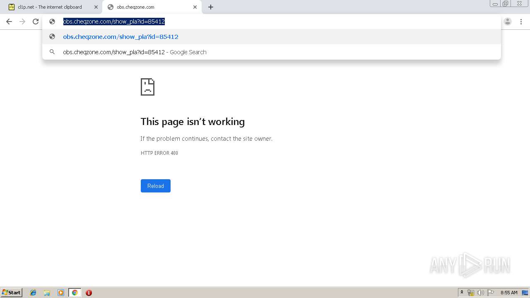
Task: Click the 'This page isn't working' heading
Action: [193, 122]
